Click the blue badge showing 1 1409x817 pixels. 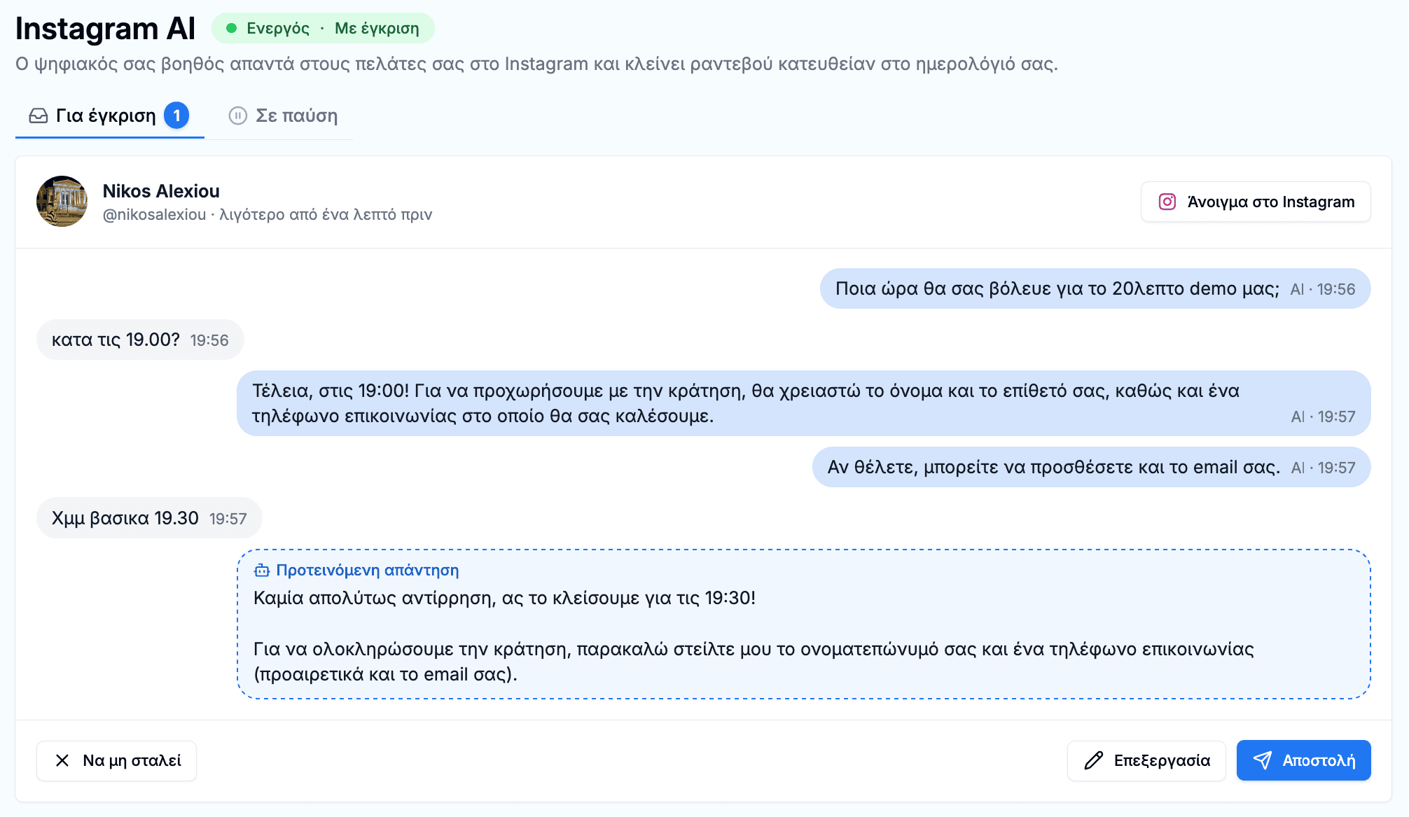pos(176,116)
